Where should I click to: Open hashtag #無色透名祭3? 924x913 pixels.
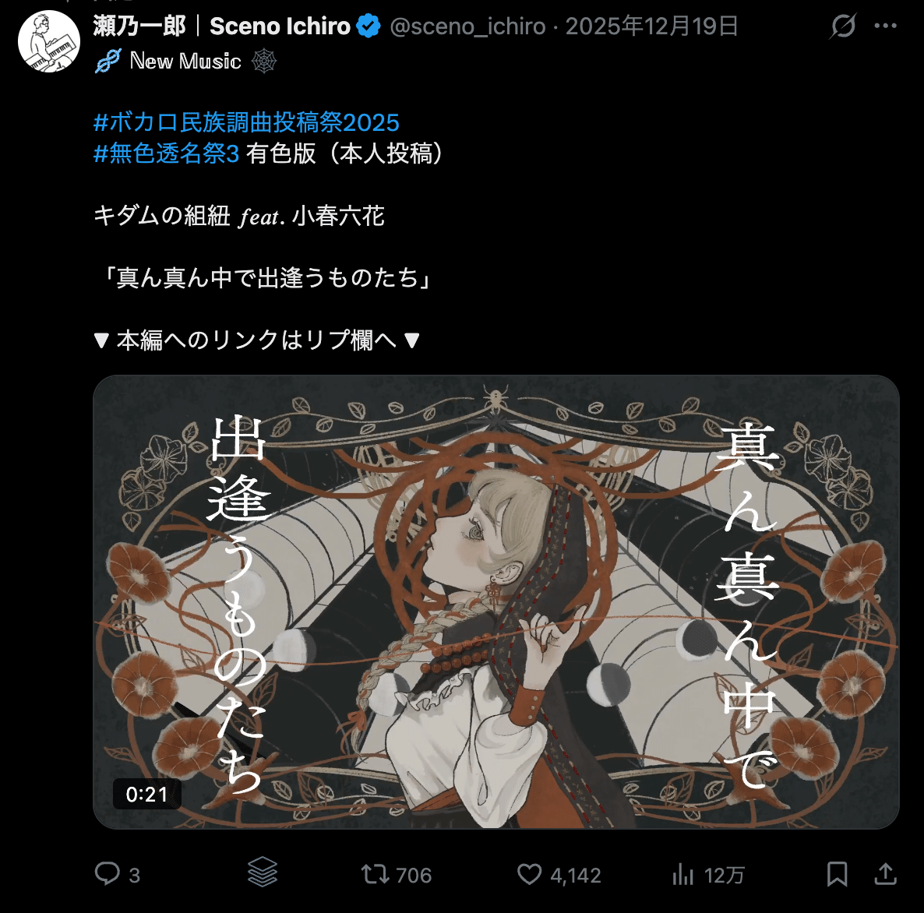pyautogui.click(x=166, y=153)
